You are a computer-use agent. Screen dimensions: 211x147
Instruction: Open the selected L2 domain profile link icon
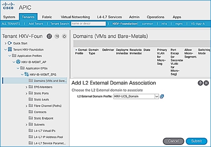pos(162,97)
